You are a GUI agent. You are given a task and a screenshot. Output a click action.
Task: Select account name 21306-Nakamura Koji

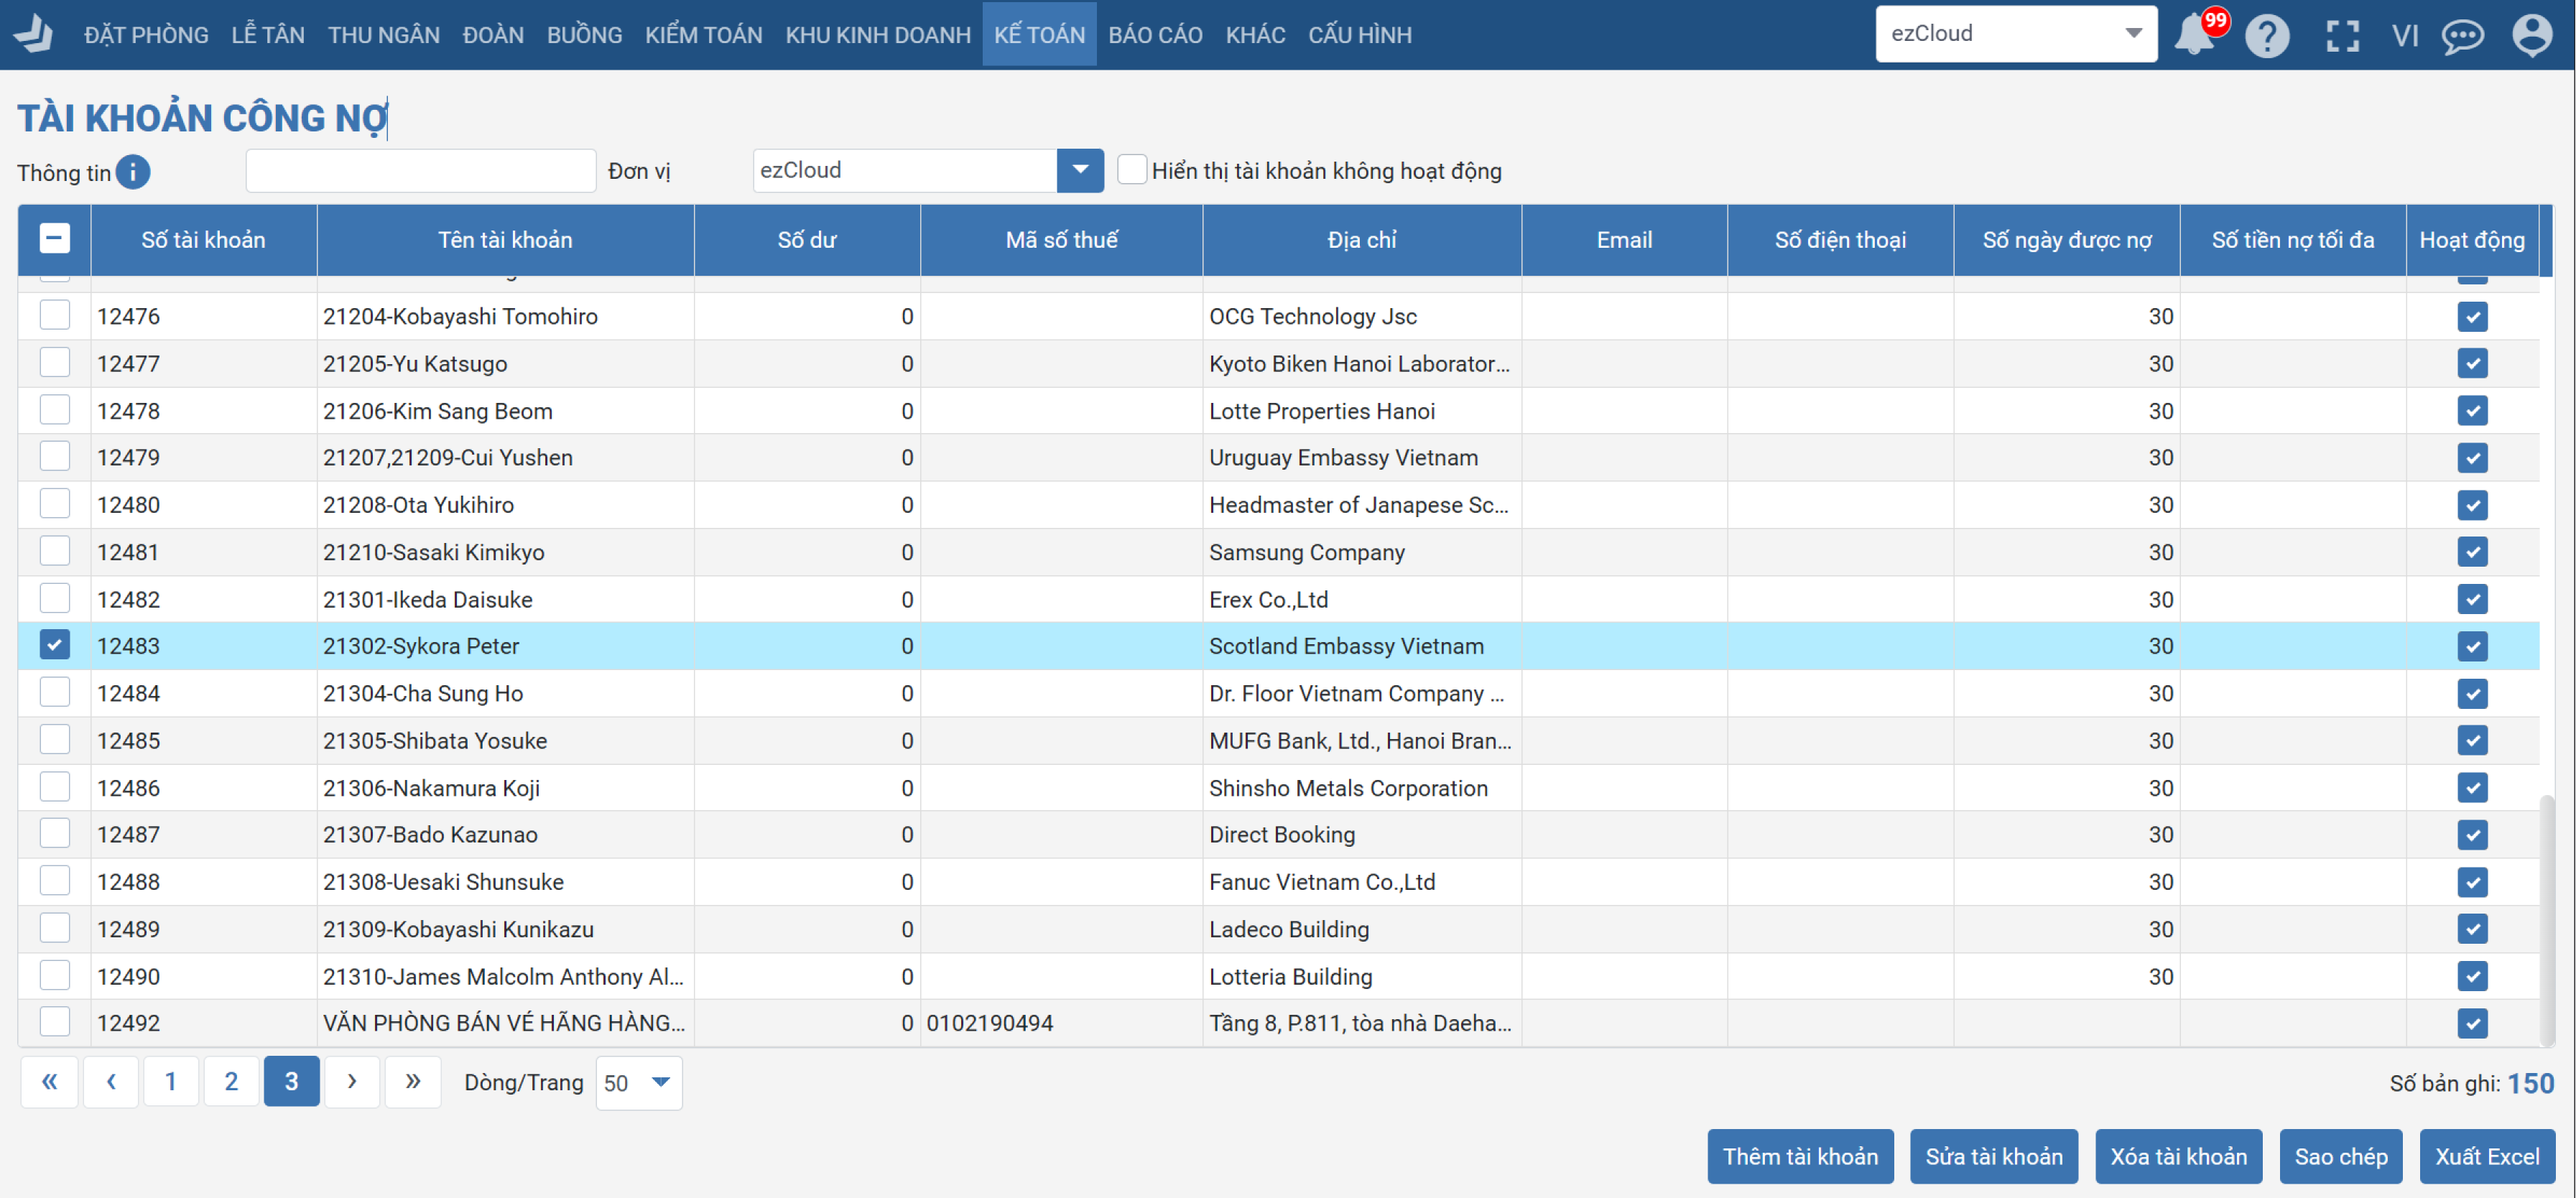[431, 788]
